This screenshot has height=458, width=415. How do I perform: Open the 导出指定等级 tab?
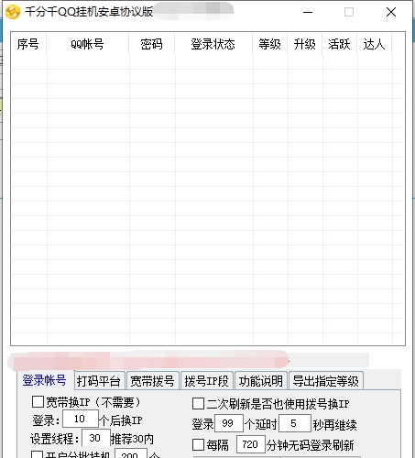click(326, 381)
